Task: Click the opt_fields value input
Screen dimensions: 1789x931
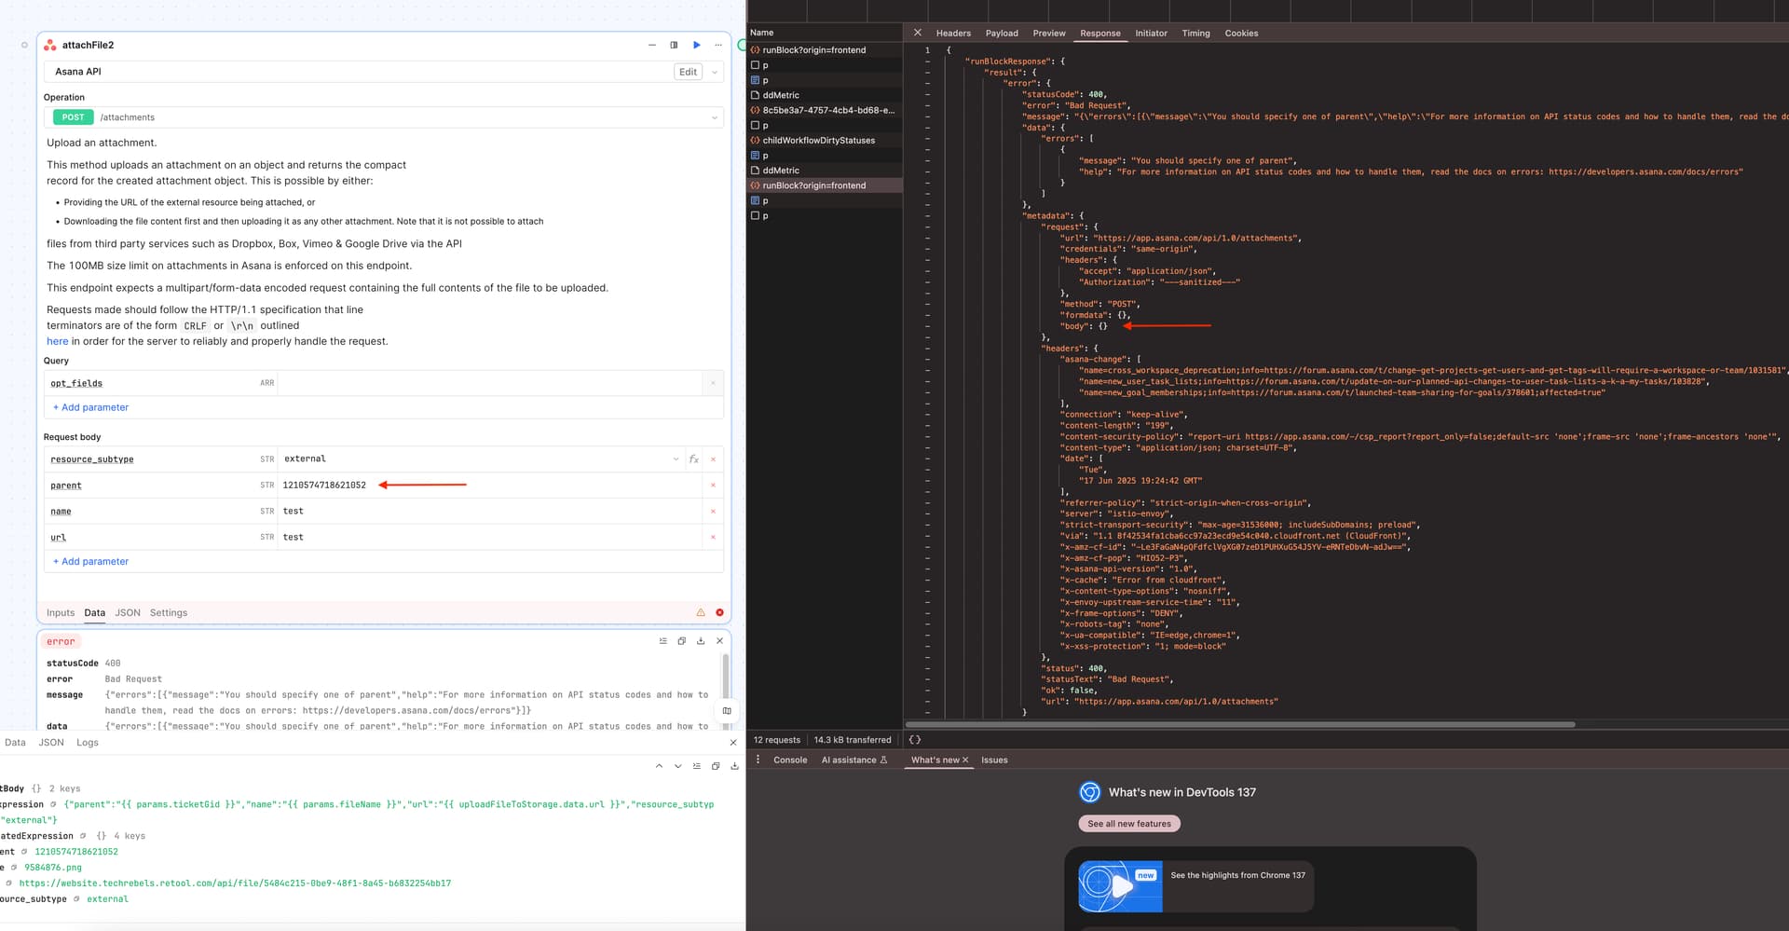Action: tap(489, 383)
